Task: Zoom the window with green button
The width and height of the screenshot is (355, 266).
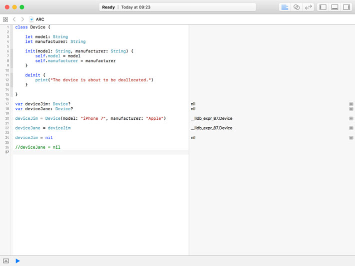Action: [x=22, y=7]
